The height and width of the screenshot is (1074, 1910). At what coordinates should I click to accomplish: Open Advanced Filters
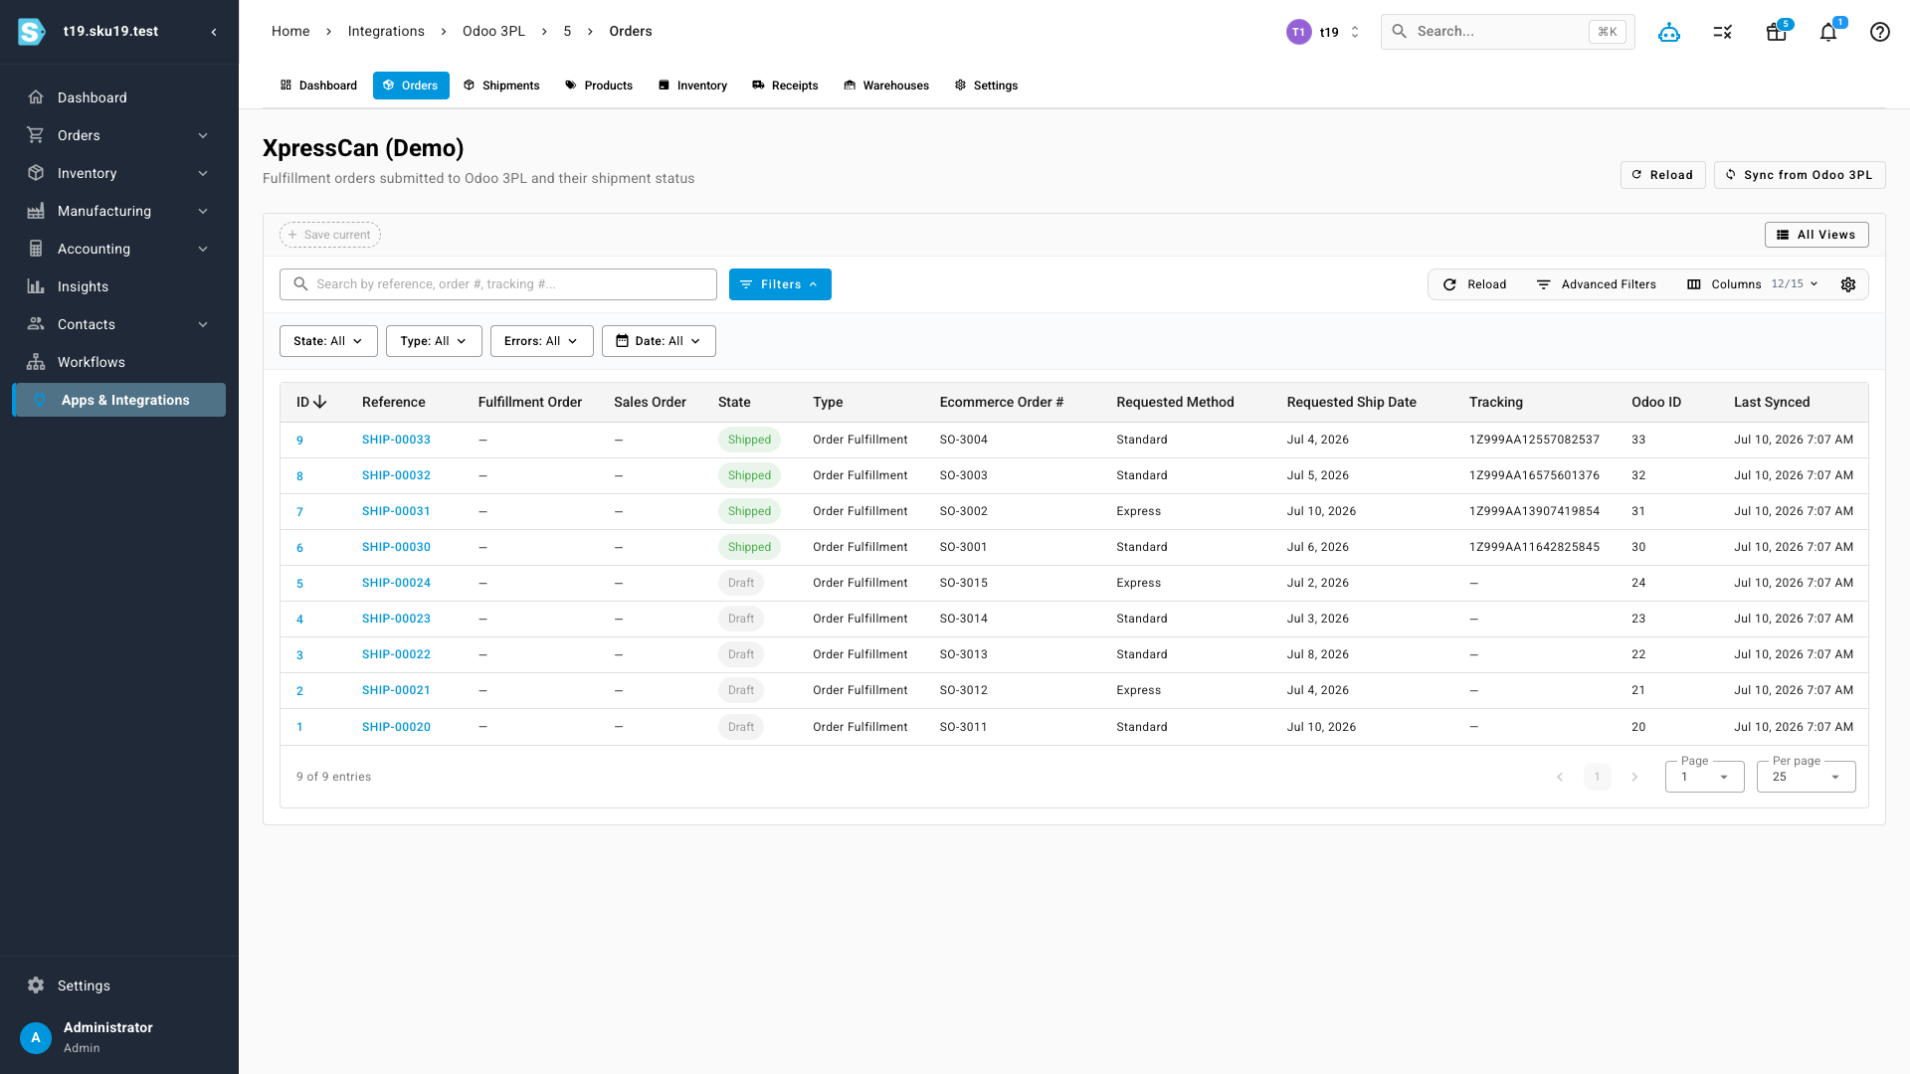point(1596,284)
